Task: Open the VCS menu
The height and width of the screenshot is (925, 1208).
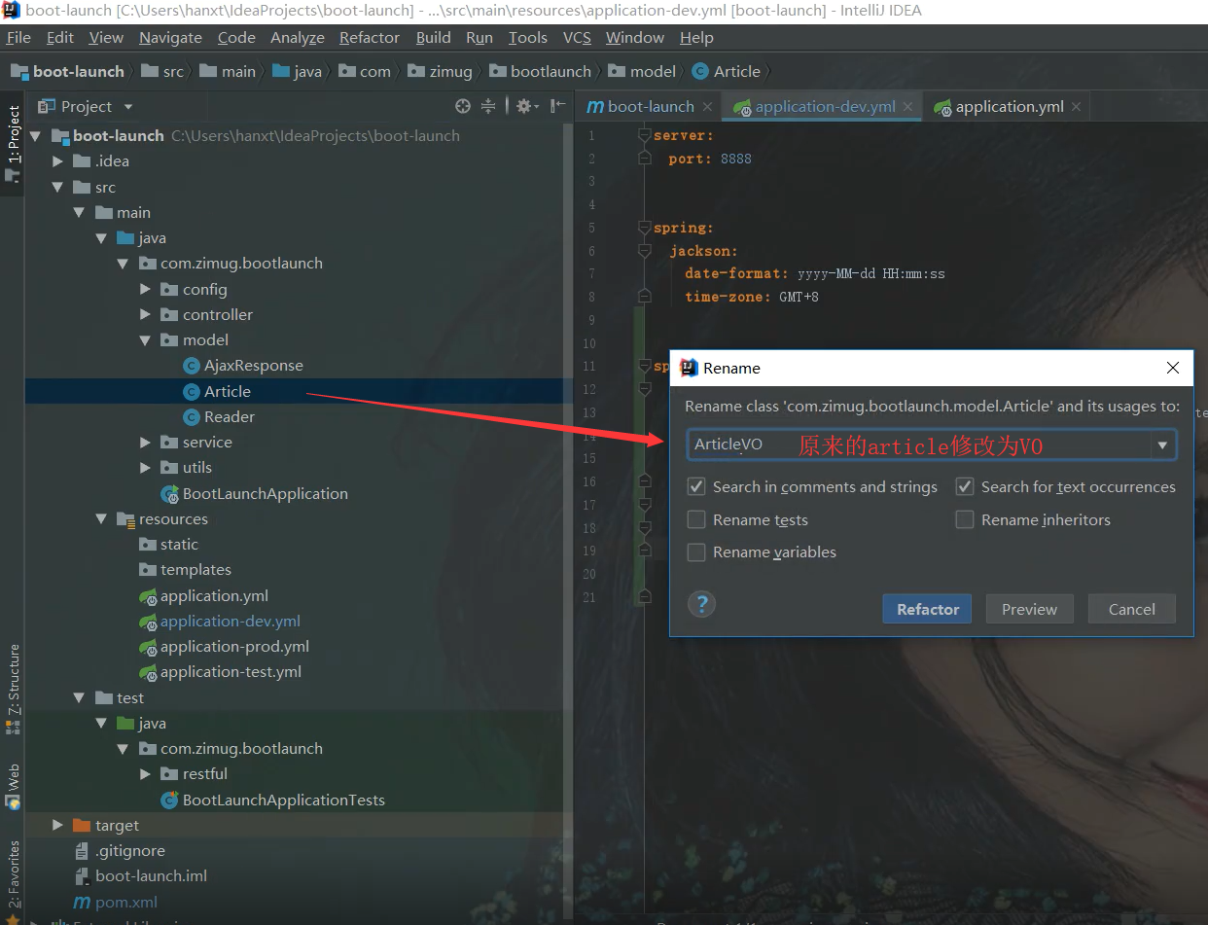Action: point(577,37)
